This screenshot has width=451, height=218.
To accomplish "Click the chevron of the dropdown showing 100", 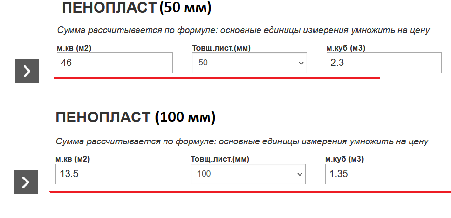I will click(300, 174).
